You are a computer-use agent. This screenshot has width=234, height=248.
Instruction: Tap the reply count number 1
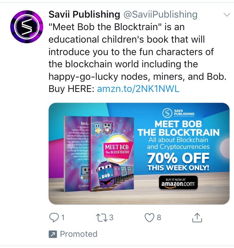(63, 218)
